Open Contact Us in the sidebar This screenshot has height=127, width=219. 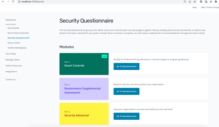pyautogui.click(x=11, y=80)
